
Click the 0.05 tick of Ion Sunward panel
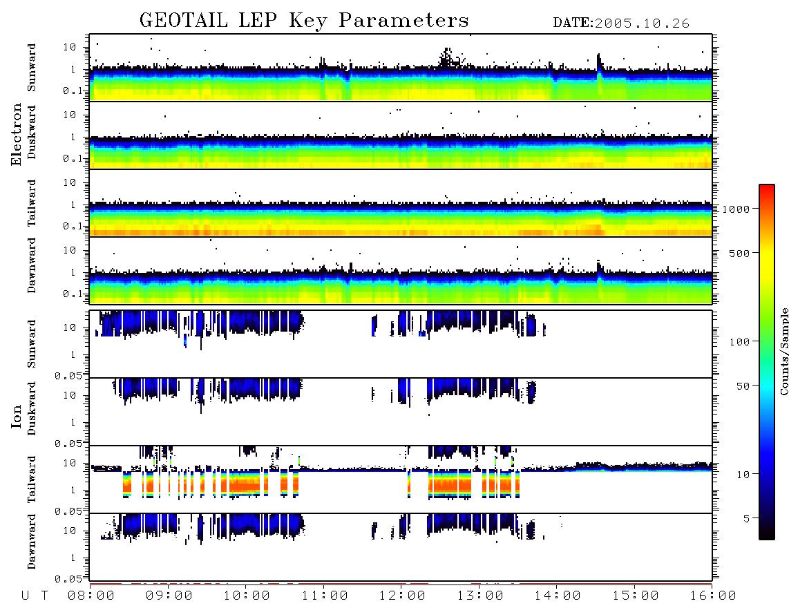click(68, 376)
